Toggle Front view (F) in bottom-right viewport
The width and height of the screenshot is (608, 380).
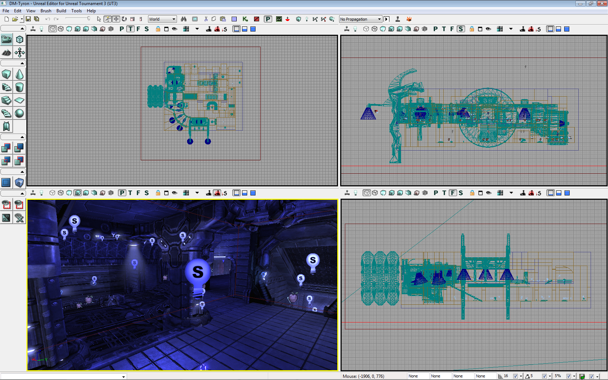[x=453, y=193]
